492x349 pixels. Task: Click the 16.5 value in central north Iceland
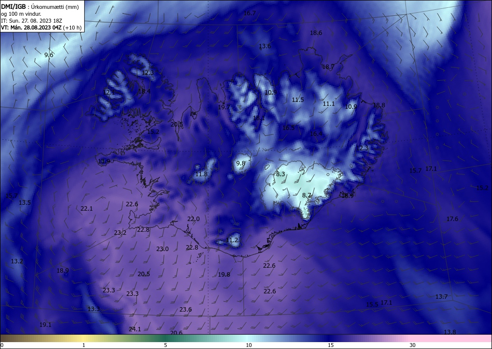[288, 127]
